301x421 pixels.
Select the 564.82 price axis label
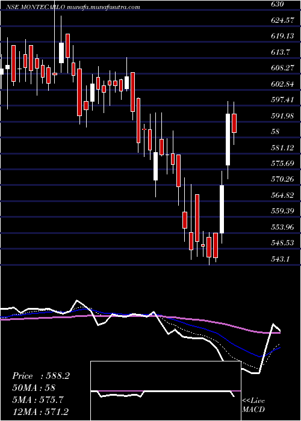[x=283, y=195]
